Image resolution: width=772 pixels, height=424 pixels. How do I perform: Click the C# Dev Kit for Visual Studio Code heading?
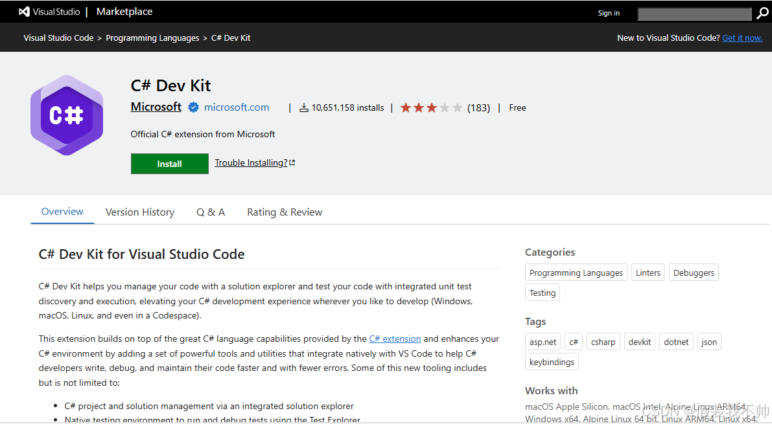(x=142, y=254)
